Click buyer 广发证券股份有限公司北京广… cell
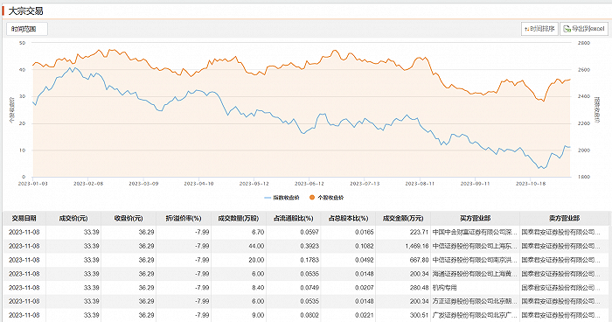This screenshot has width=612, height=322. click(475, 315)
